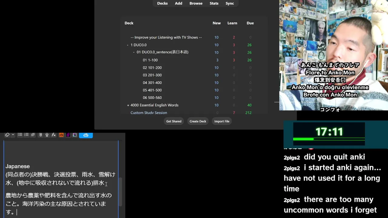Insert an ordered numbered list
This screenshot has height=218, width=388.
(26, 135)
